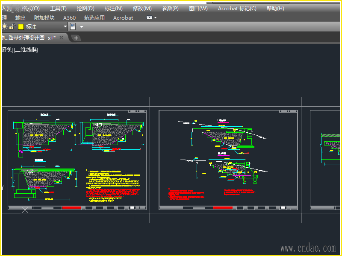Add a new drawing tab with plus

coord(76,38)
